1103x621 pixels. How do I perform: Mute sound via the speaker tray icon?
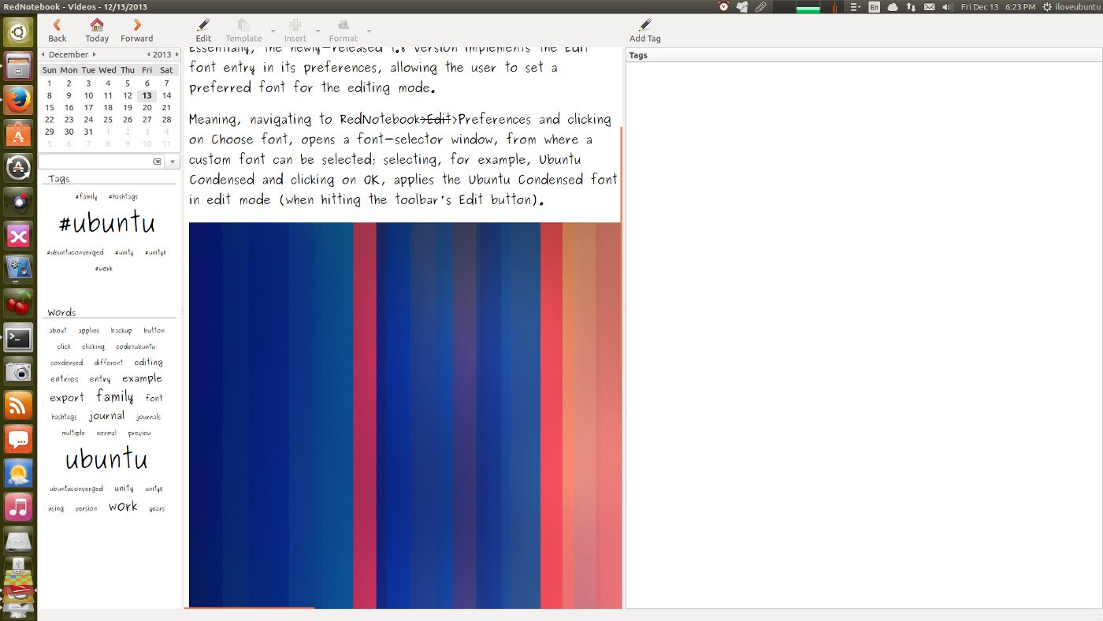click(x=946, y=6)
